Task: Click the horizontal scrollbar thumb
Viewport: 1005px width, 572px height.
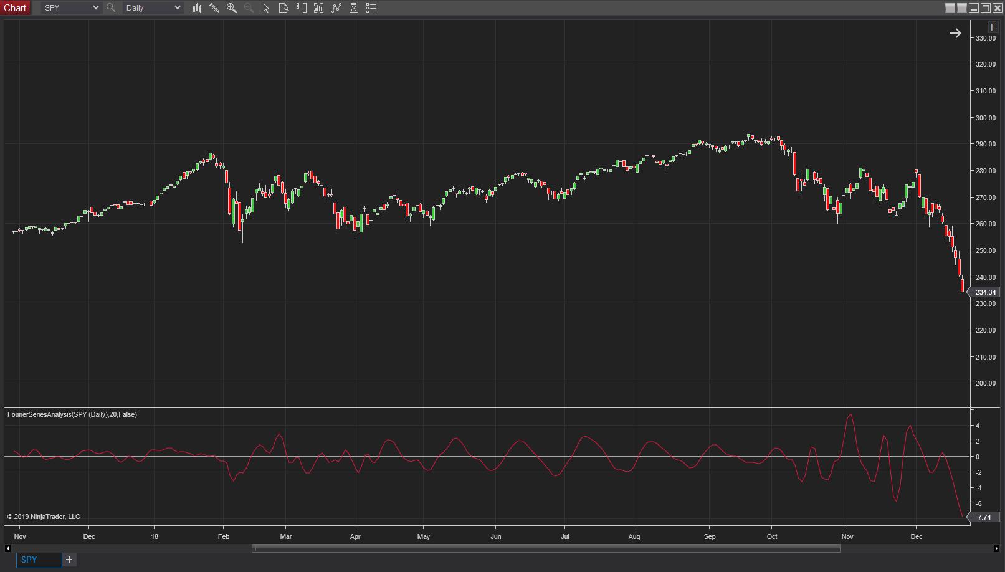Action: coord(546,548)
